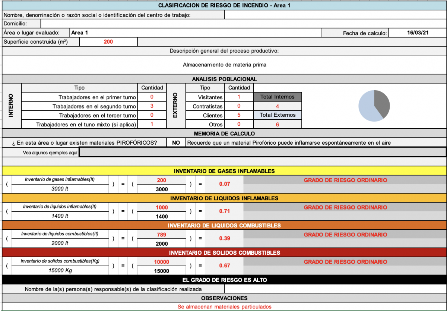Click the light blue slice of the pie chart
447x311 pixels.
(x=367, y=108)
